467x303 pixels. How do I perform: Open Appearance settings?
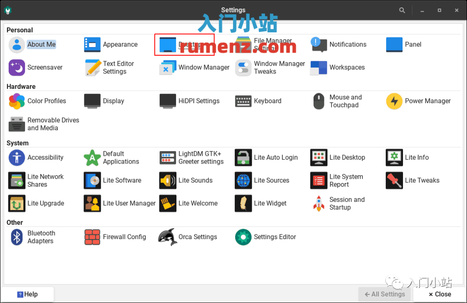coord(111,44)
